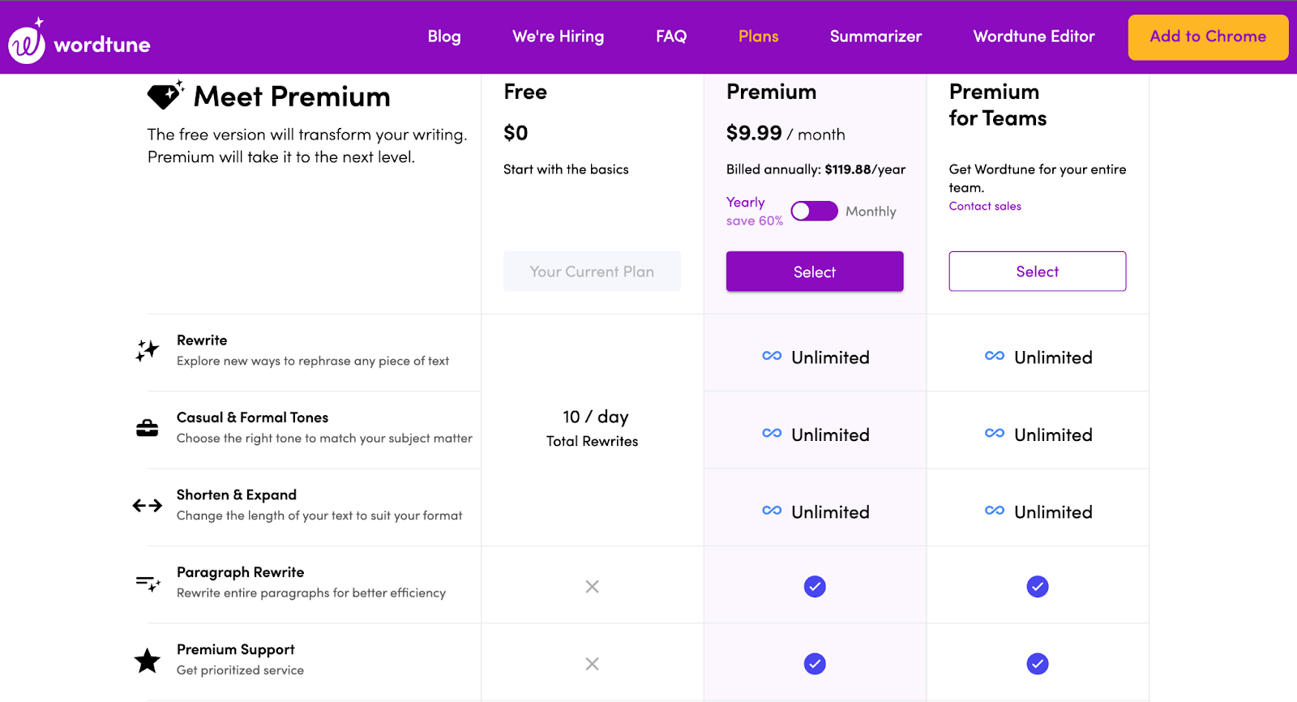1297x702 pixels.
Task: Open the Blog page from navigation
Action: (x=444, y=36)
